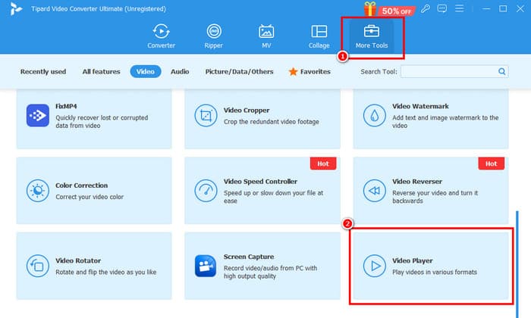Switch to All features tab
Viewport: 531px width, 318px height.
(101, 72)
